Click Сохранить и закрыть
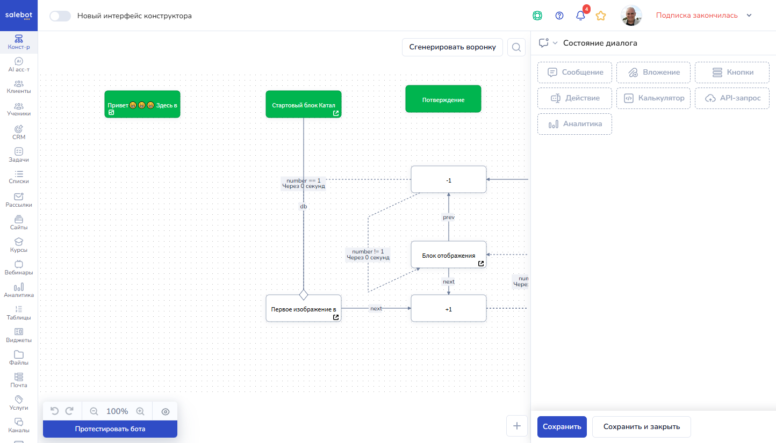Image resolution: width=776 pixels, height=443 pixels. pos(642,427)
